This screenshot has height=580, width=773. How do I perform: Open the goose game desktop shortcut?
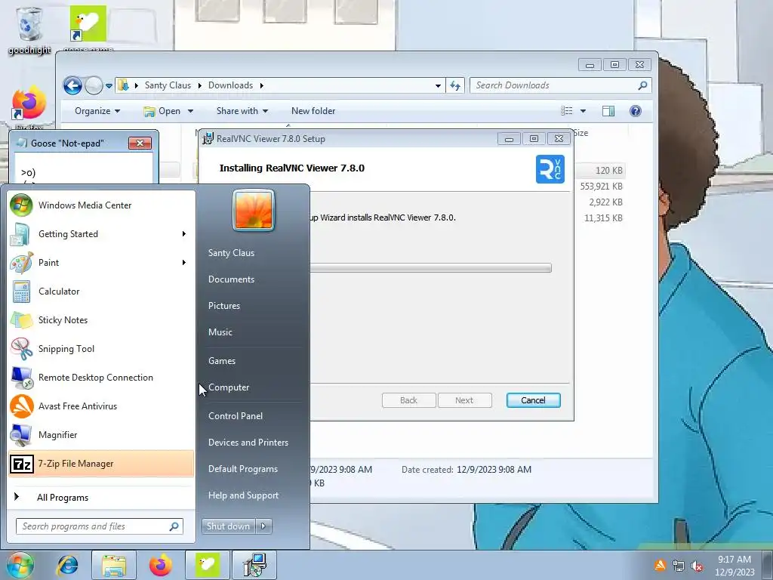[x=88, y=28]
